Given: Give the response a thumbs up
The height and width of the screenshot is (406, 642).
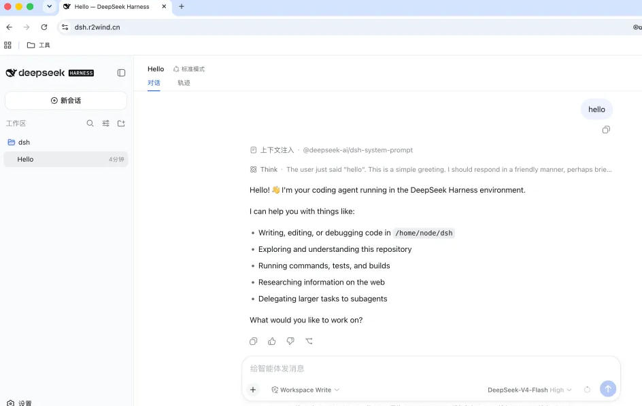Looking at the screenshot, I should (272, 342).
